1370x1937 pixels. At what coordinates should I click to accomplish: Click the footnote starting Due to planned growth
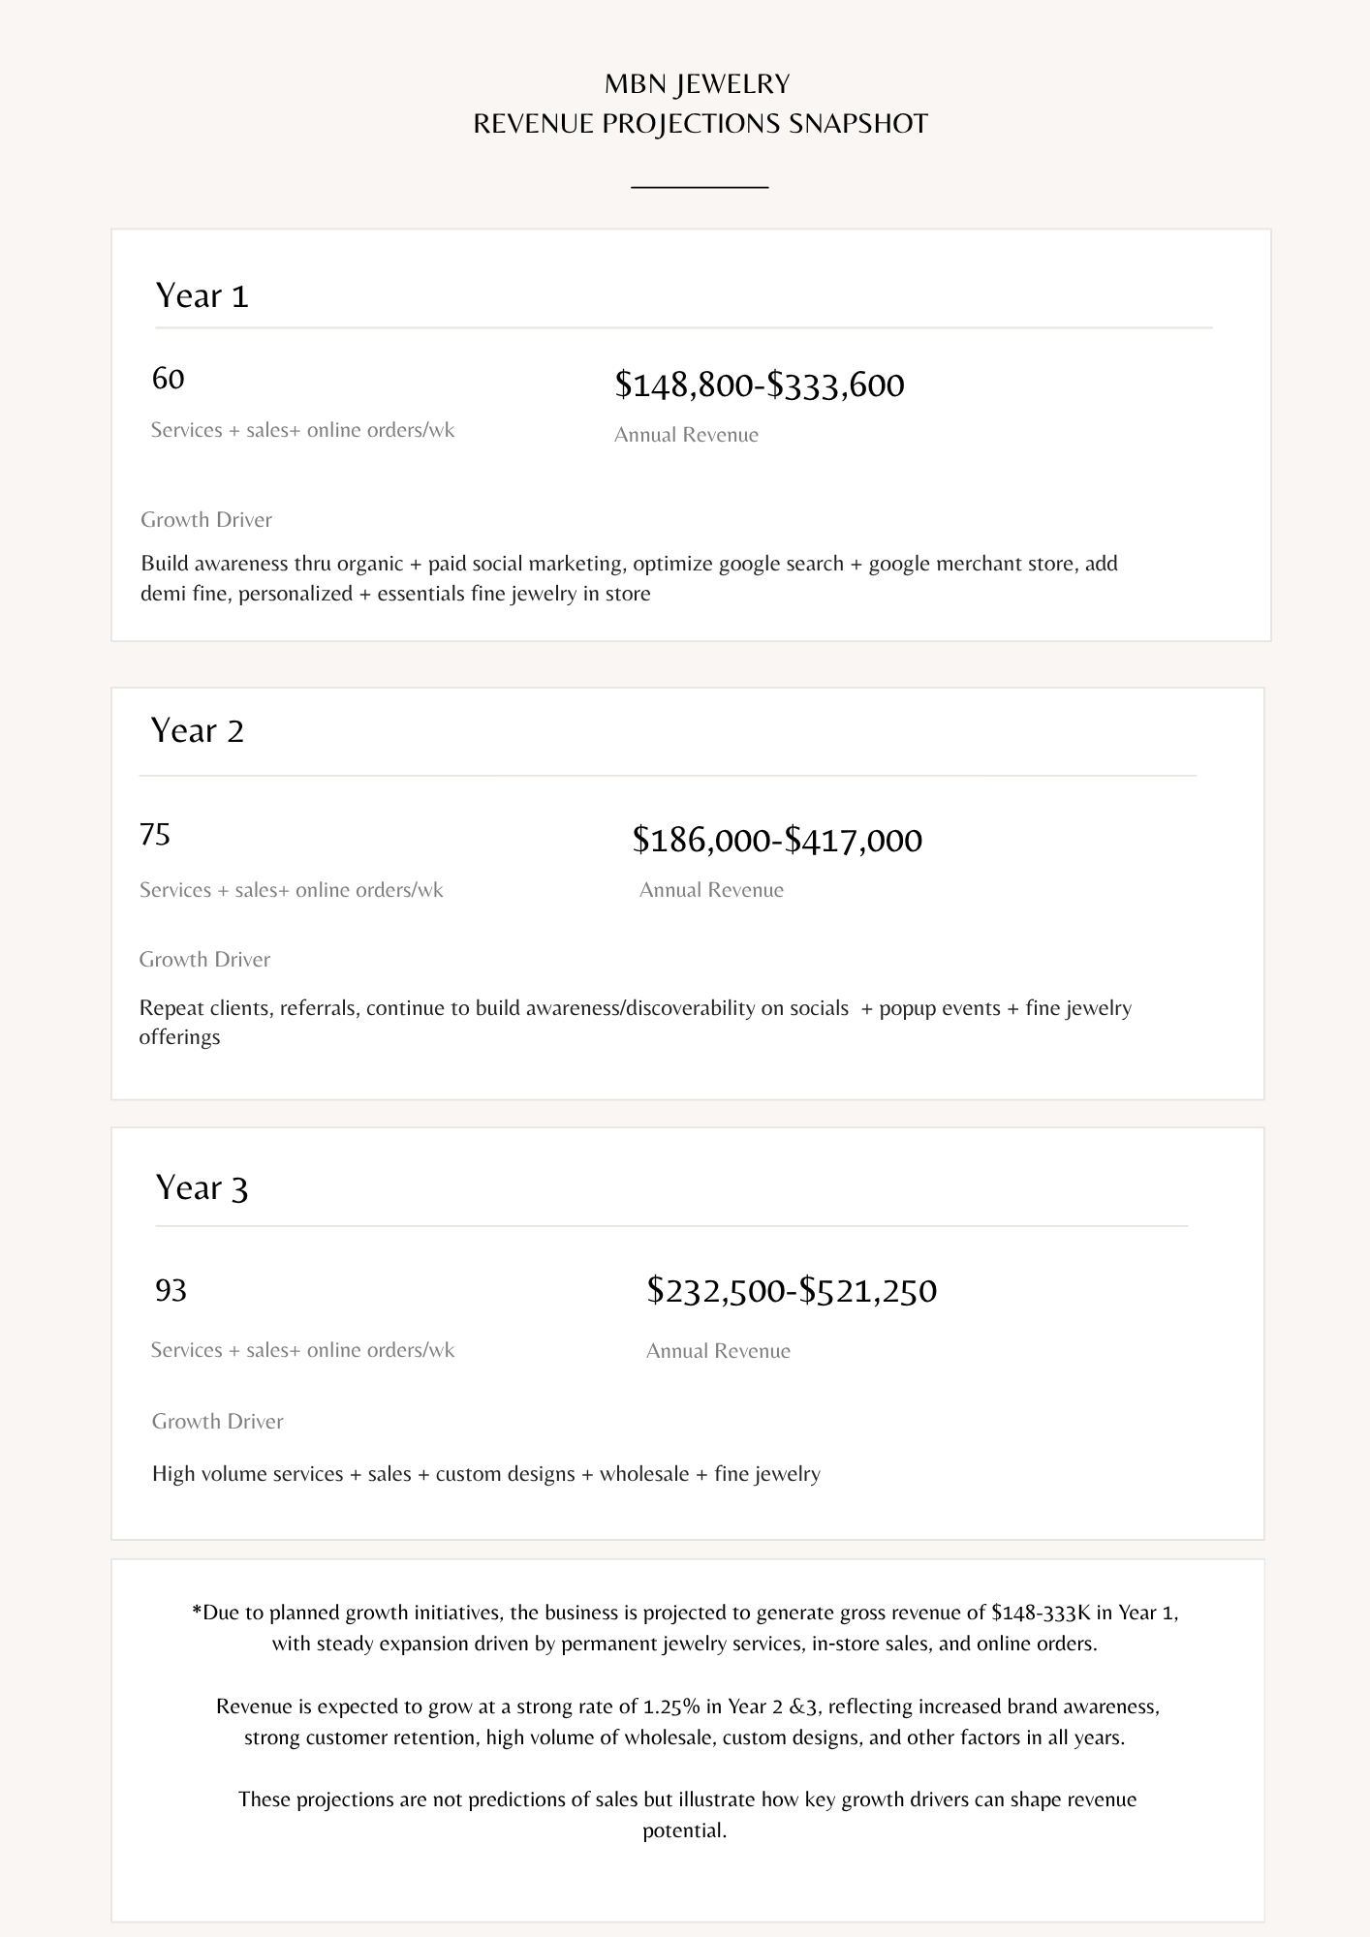point(685,1628)
